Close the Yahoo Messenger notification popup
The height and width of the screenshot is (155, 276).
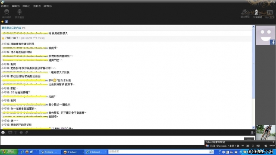pyautogui.click(x=273, y=142)
